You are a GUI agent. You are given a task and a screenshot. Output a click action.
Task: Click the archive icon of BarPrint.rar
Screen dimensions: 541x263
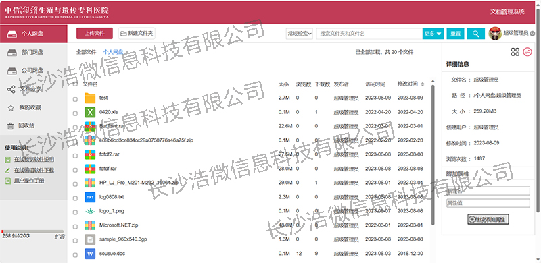90,126
